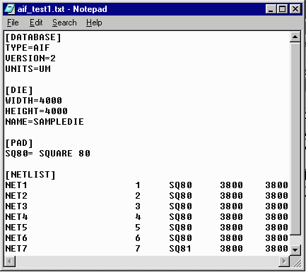Click the Notepad icon in title bar
The width and height of the screenshot is (306, 272).
[x=10, y=9]
